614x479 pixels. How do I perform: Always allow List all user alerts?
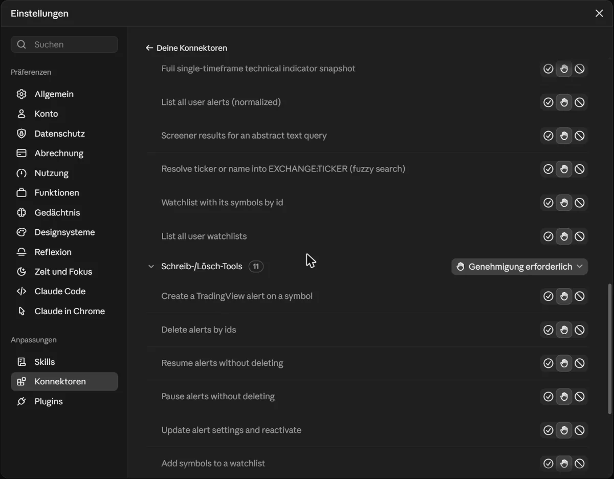[x=549, y=102]
